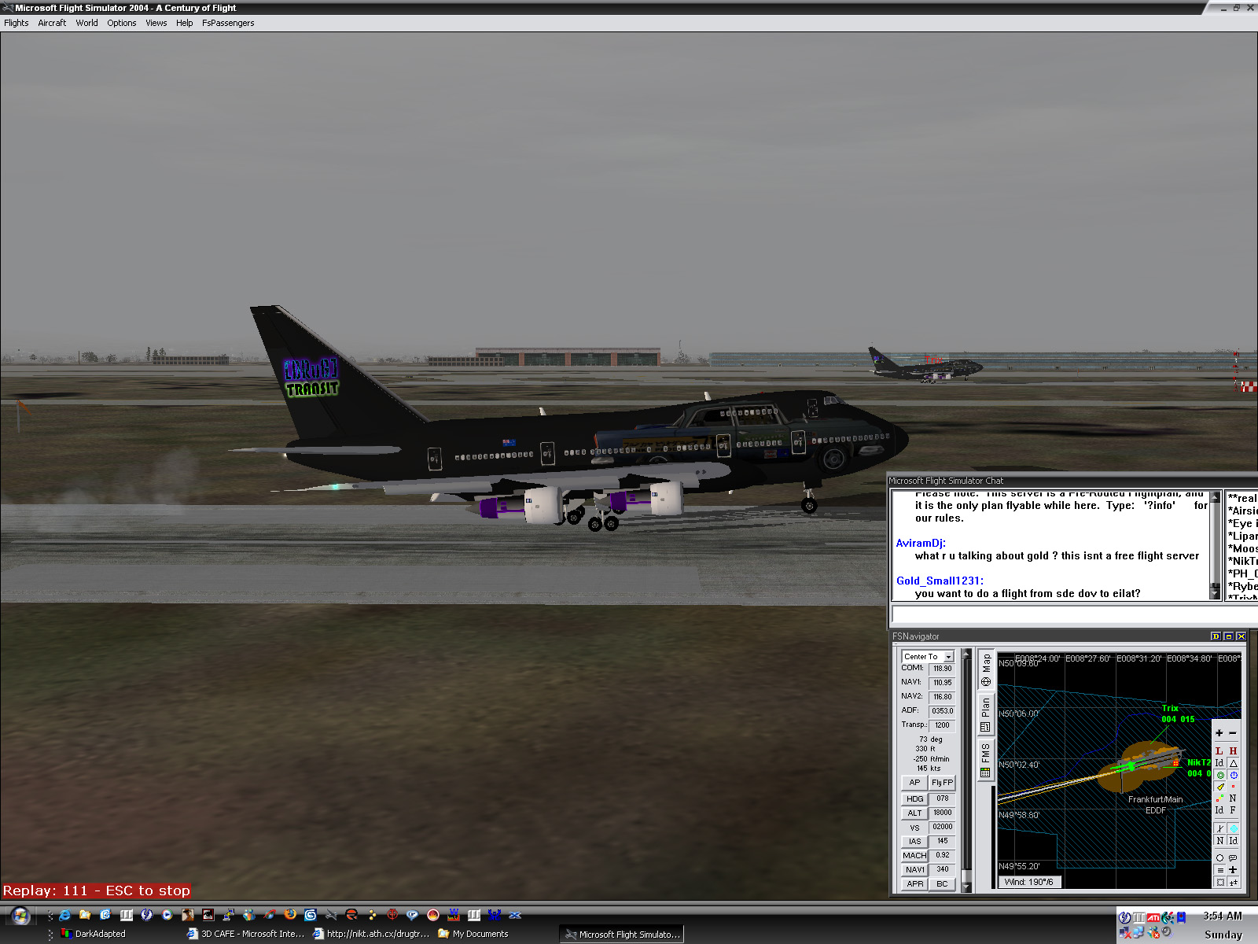Open the Aircraft menu
This screenshot has height=944, width=1258.
point(52,23)
